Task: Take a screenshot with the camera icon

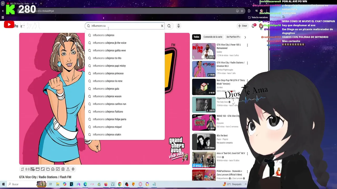Action: 63,169
